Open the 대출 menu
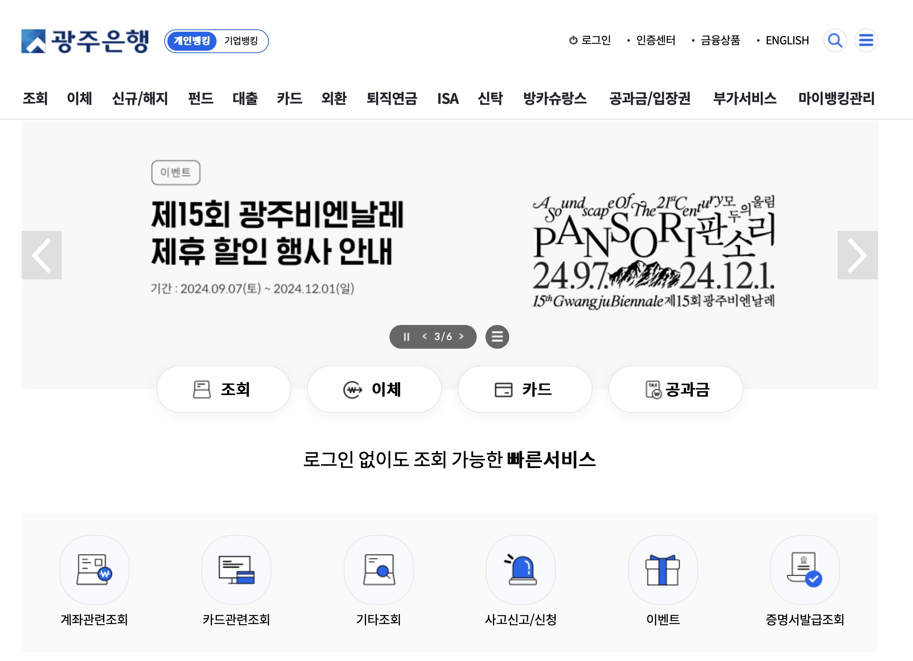Image resolution: width=913 pixels, height=661 pixels. coord(245,99)
